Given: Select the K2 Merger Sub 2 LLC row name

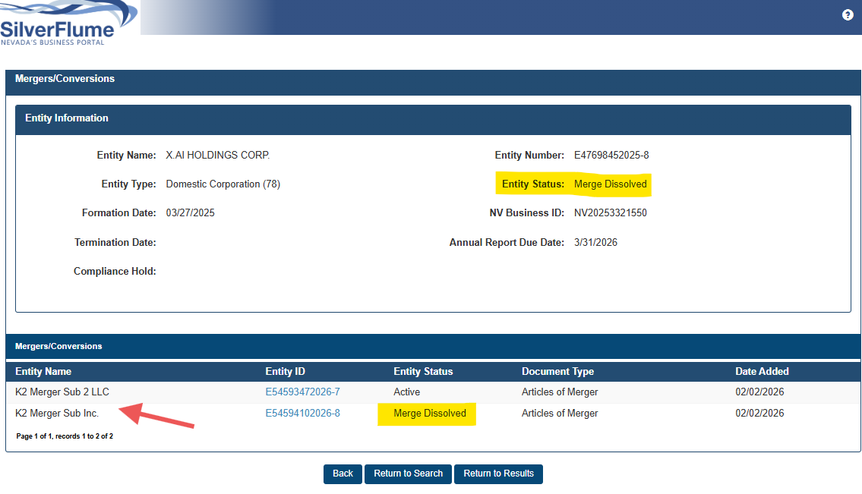Looking at the screenshot, I should click(x=62, y=392).
